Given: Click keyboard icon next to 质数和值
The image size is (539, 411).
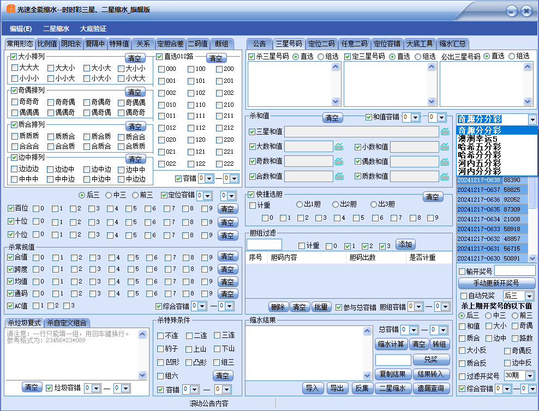Looking at the screenshot, I should pyautogui.click(x=445, y=176).
